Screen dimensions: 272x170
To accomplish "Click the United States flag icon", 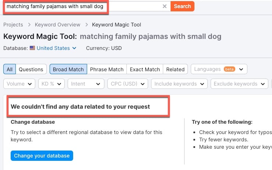I will (x=32, y=48).
